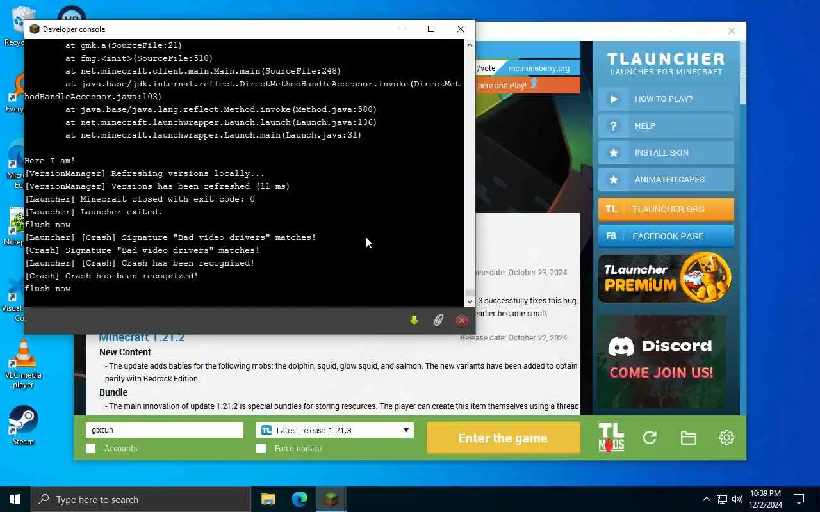Screen dimensions: 820x512
Task: Minimize the Developer console window
Action: (402, 29)
